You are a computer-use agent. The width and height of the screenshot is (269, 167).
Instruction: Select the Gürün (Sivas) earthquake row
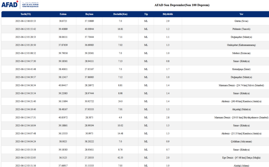pos(241,21)
